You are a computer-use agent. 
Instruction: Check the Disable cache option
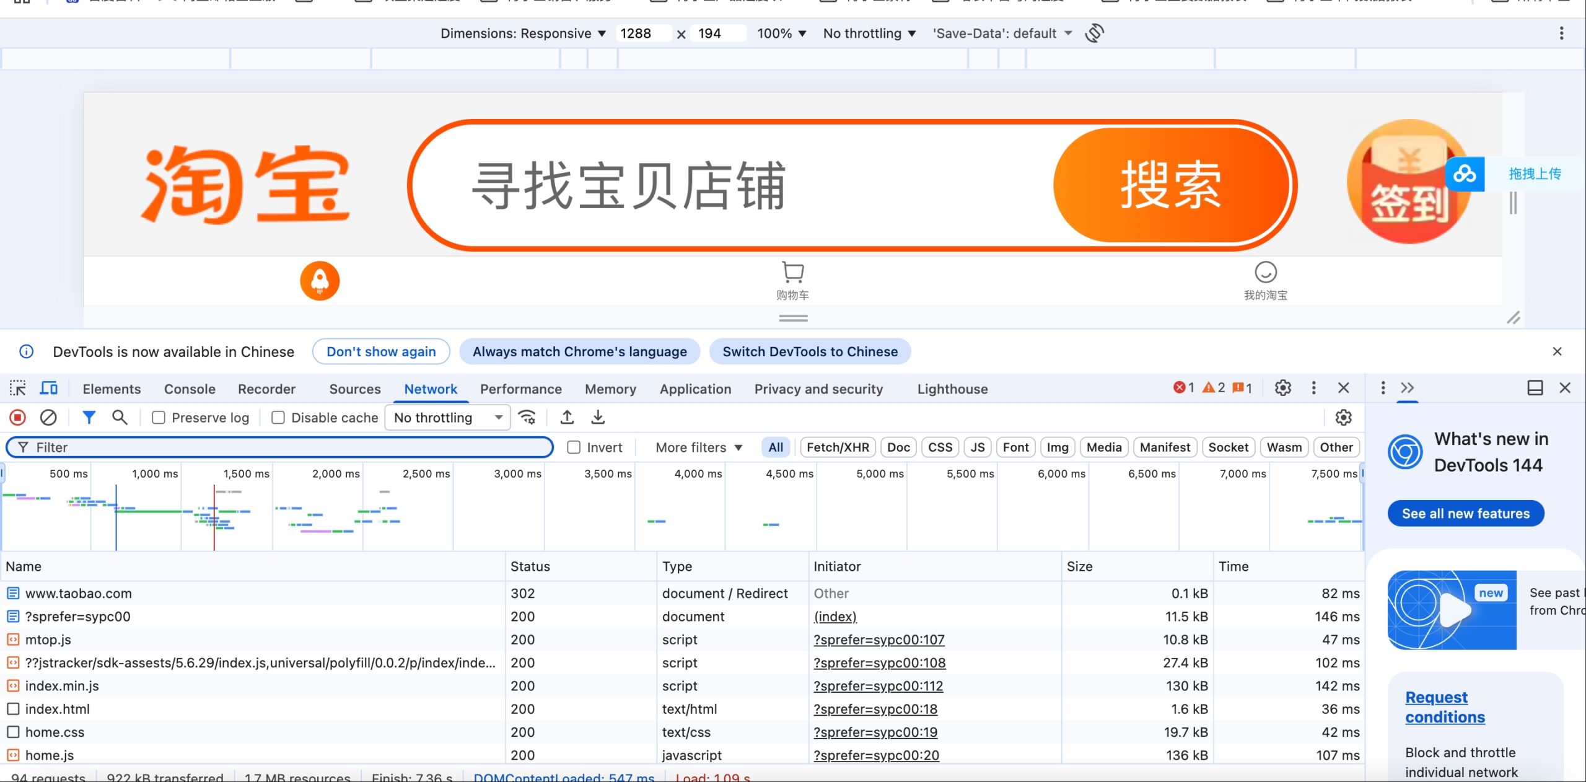[x=278, y=418]
